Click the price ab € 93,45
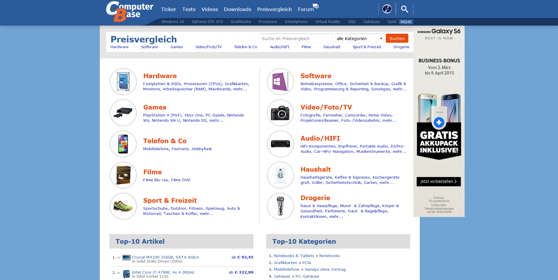The height and width of the screenshot is (280, 558). pyautogui.click(x=242, y=257)
